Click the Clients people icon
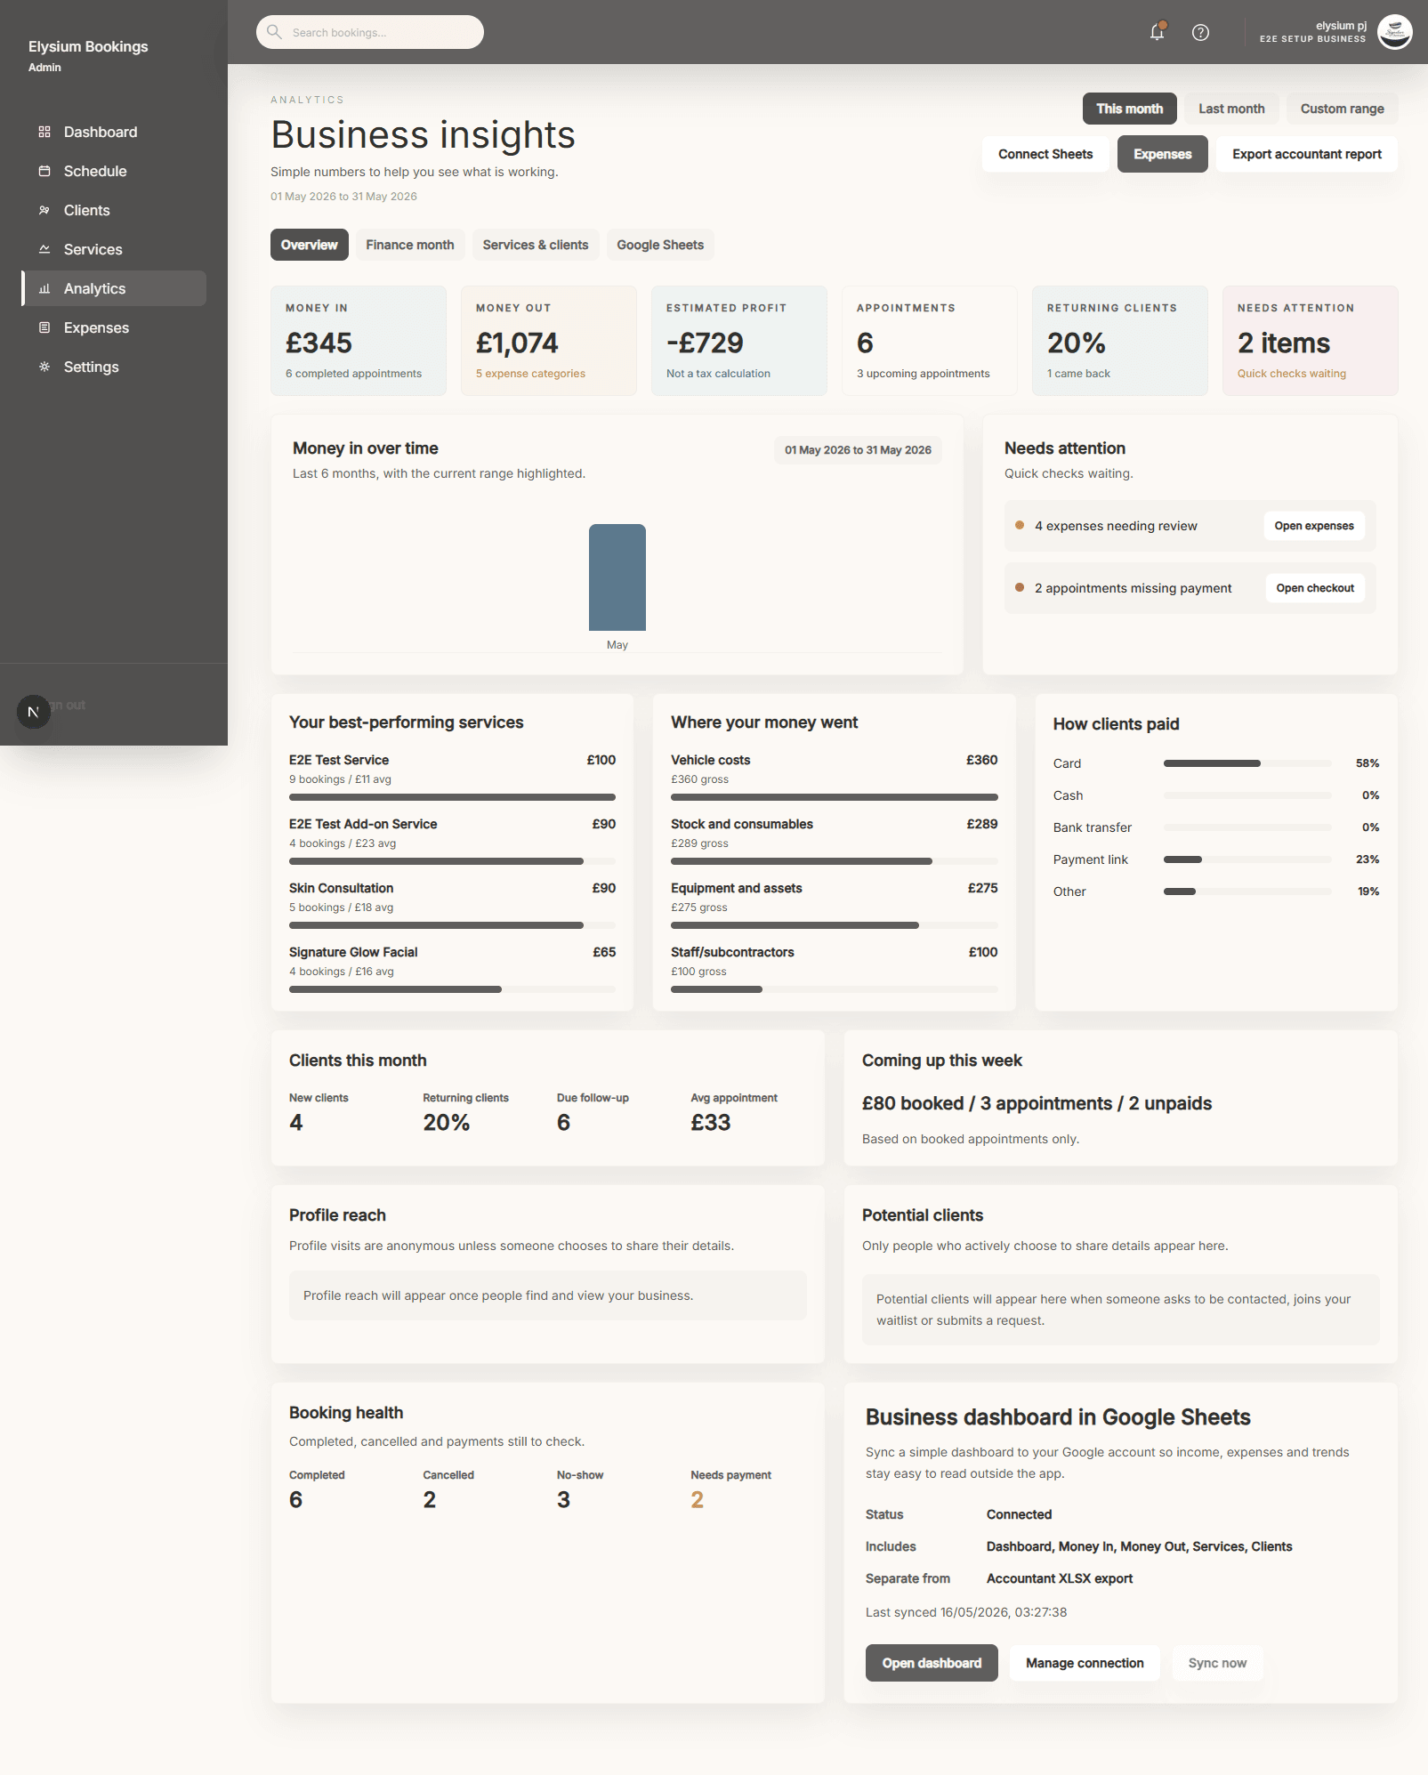Image resolution: width=1428 pixels, height=1775 pixels. coord(44,210)
